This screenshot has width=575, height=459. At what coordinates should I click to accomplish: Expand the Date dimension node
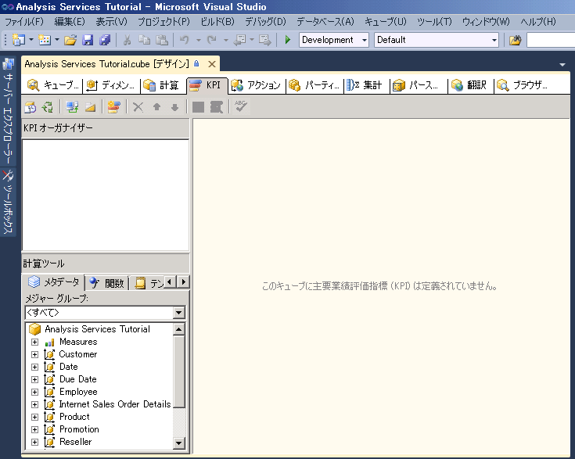[35, 367]
